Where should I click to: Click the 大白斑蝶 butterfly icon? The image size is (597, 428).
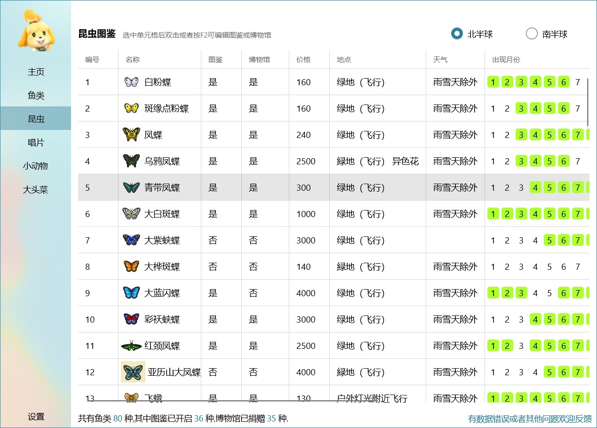[131, 214]
